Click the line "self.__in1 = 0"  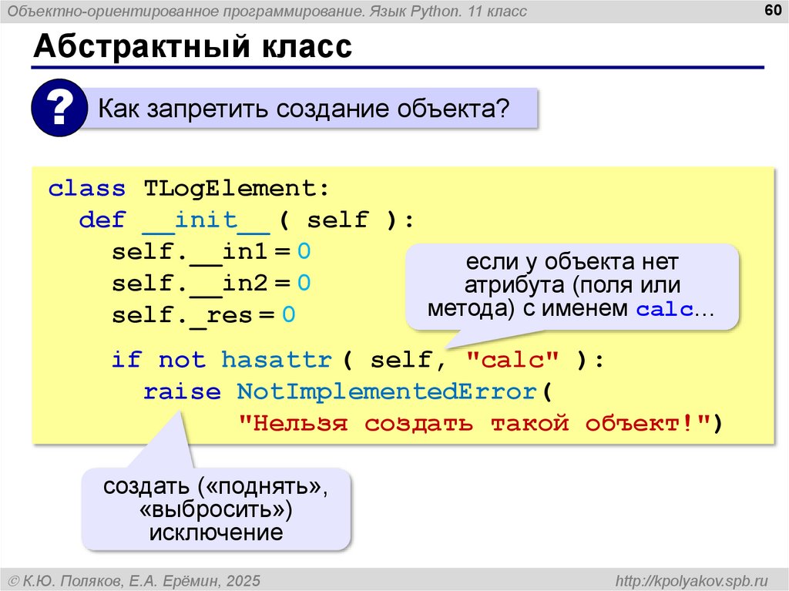pos(211,252)
